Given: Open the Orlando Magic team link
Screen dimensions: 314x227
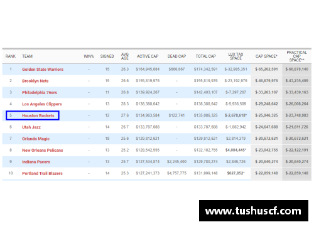Looking at the screenshot, I should [36, 139].
